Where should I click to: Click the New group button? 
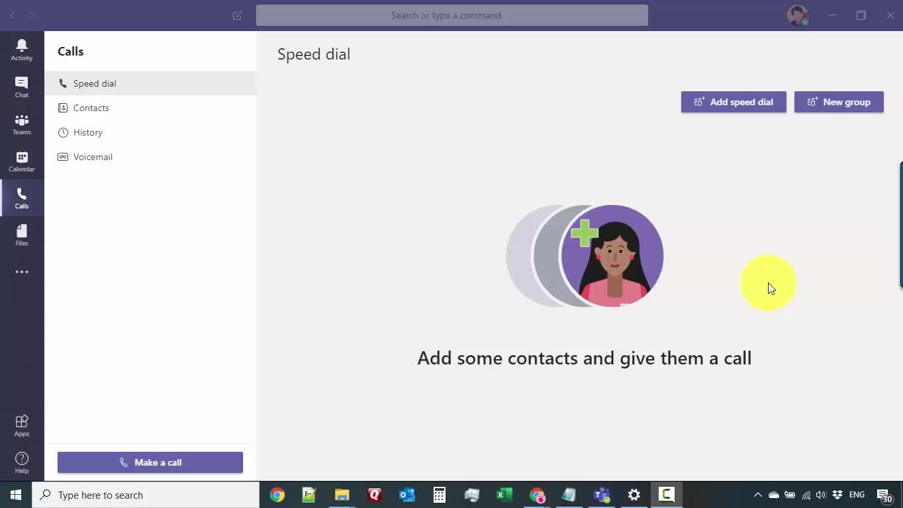click(x=839, y=102)
